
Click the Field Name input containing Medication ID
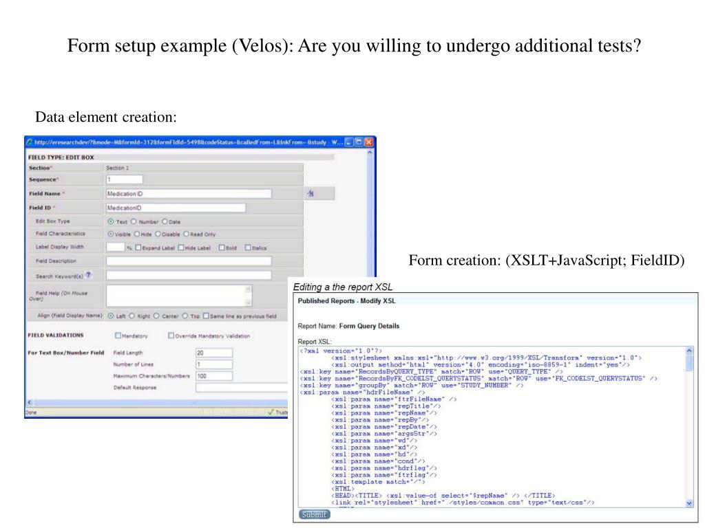189,193
